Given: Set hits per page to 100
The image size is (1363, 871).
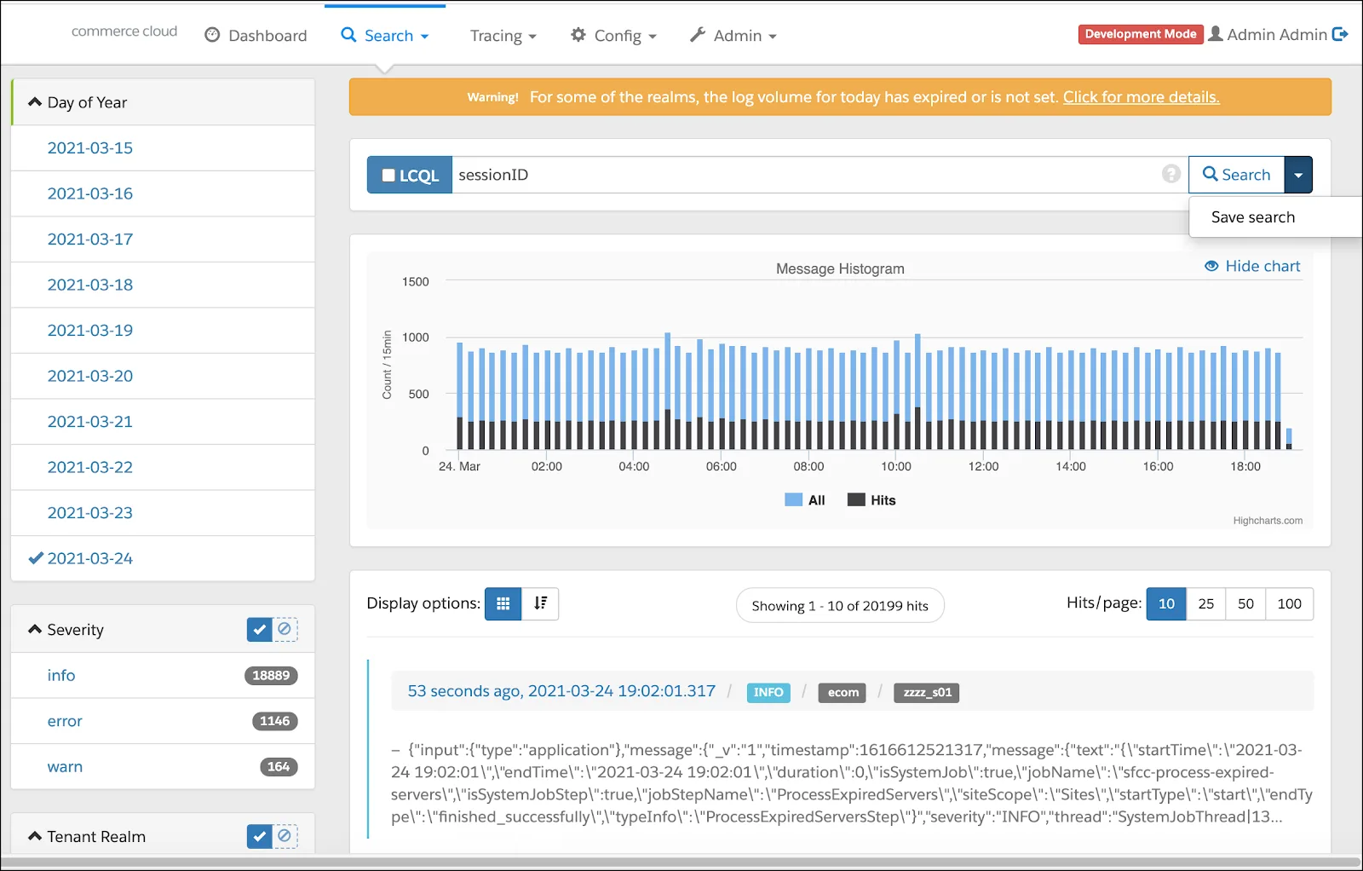Looking at the screenshot, I should pyautogui.click(x=1290, y=603).
